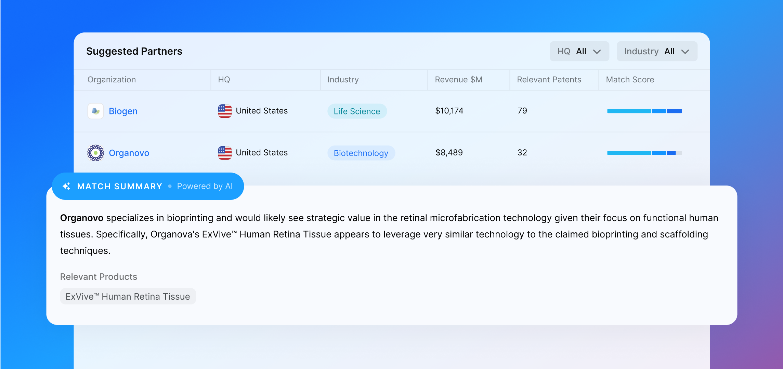
Task: Click Organovo's match score bar
Action: click(x=644, y=153)
